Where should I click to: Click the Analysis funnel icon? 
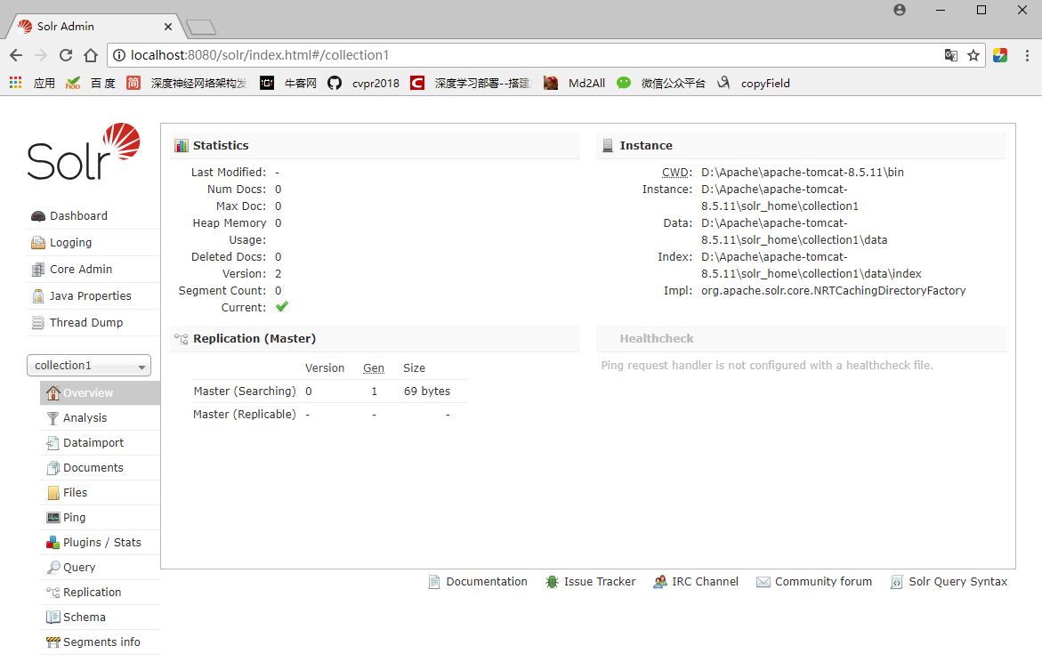point(53,418)
